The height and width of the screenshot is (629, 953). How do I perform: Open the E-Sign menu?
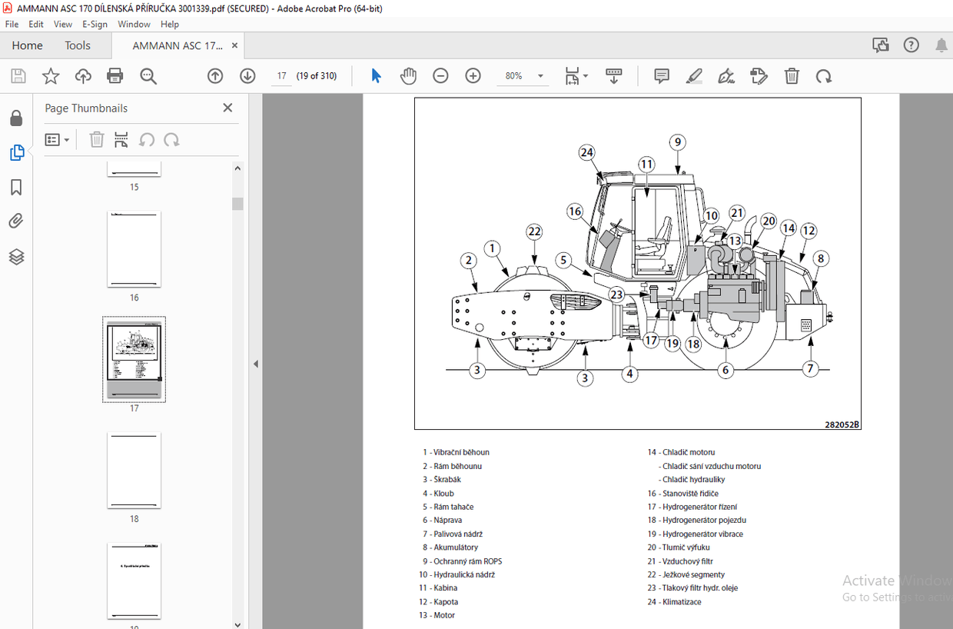coord(95,24)
